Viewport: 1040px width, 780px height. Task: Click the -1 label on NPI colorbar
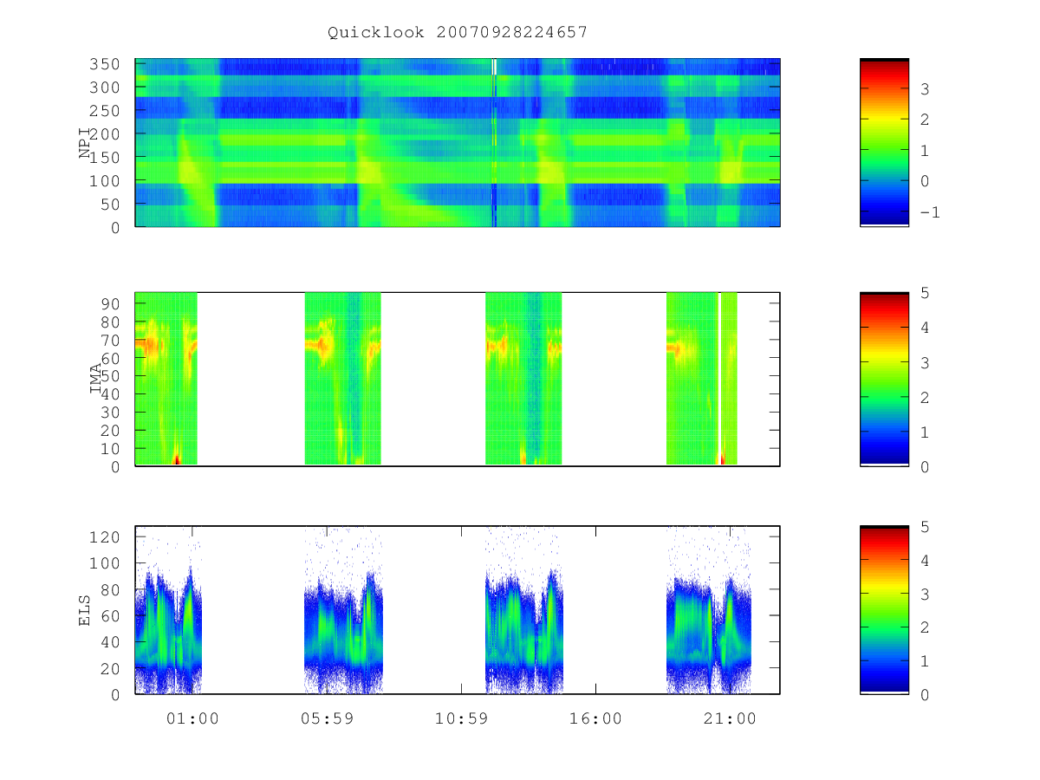[x=929, y=212]
